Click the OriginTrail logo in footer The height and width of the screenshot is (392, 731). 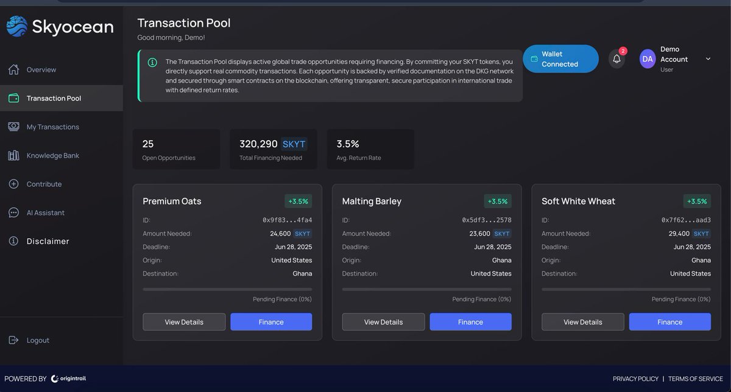coord(69,379)
